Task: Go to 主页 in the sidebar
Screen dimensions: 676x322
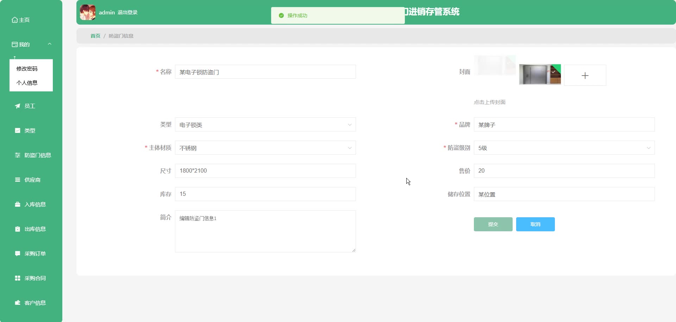Action: (x=24, y=20)
